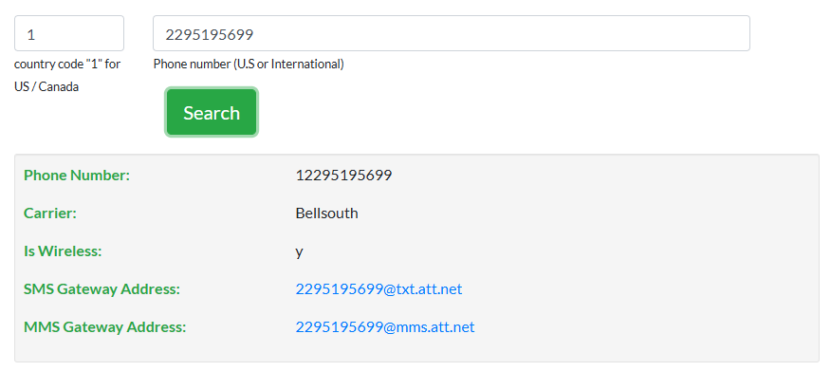
Task: Open the MMS gateway link 2295195699@mms.att.net
Action: click(x=385, y=327)
